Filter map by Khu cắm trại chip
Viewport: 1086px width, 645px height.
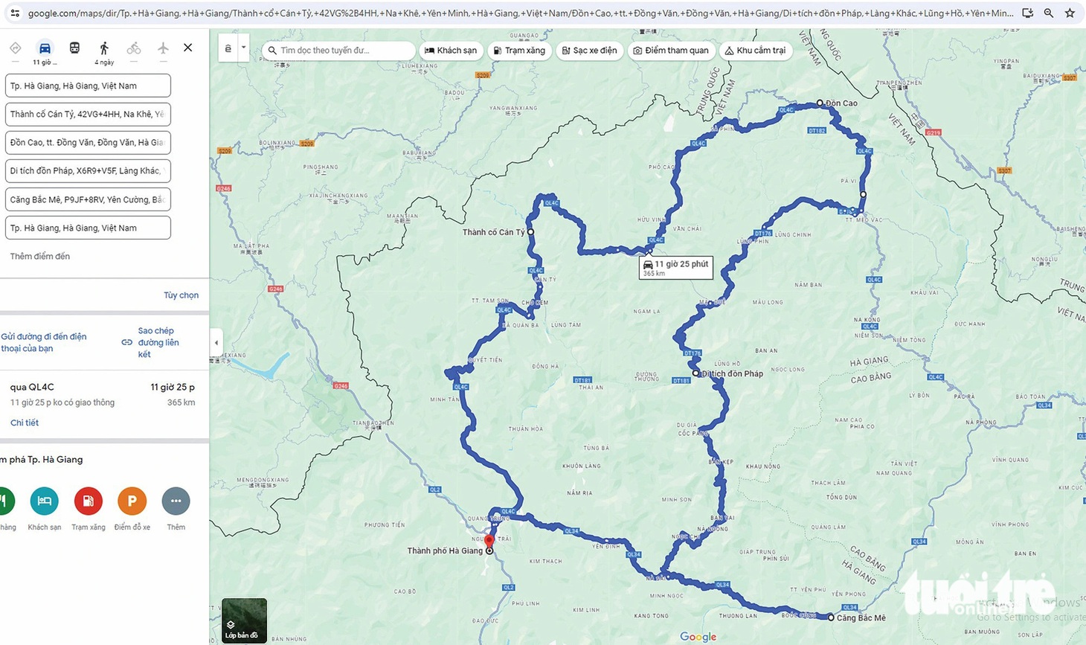(x=756, y=51)
